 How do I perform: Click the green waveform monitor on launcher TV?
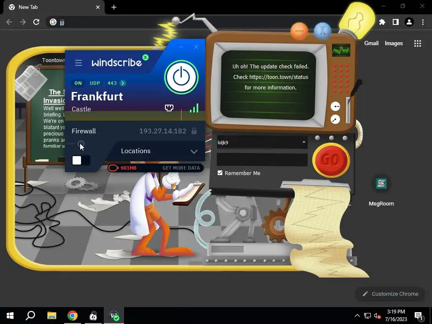click(x=341, y=50)
